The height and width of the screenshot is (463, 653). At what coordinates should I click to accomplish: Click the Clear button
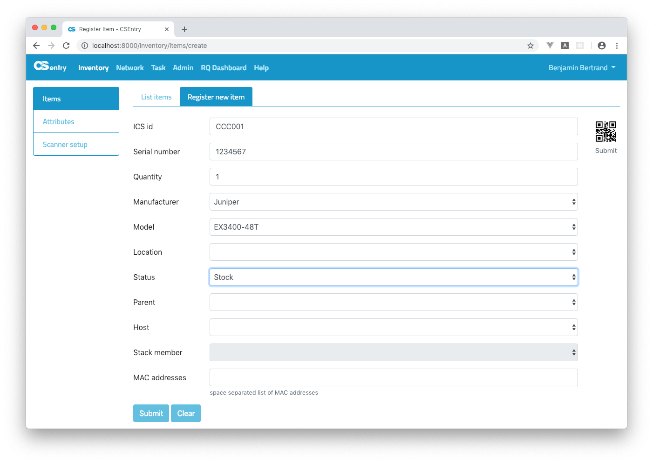186,413
